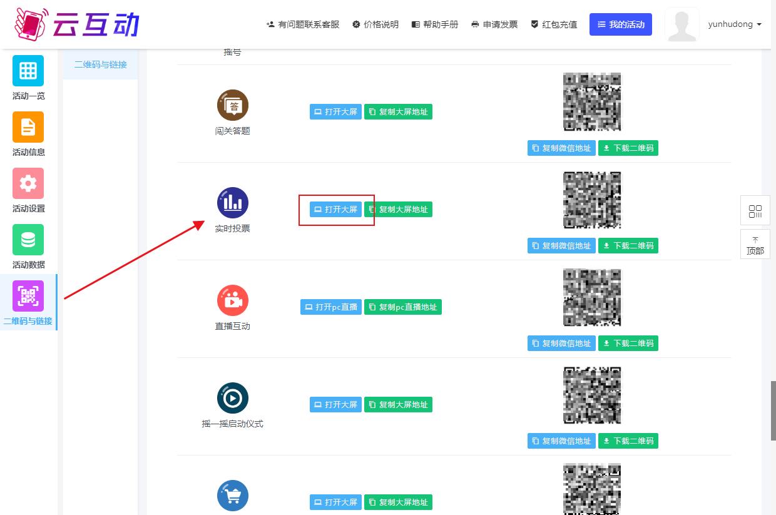Click the 闯关答题 QR code image
The height and width of the screenshot is (515, 776).
point(593,102)
